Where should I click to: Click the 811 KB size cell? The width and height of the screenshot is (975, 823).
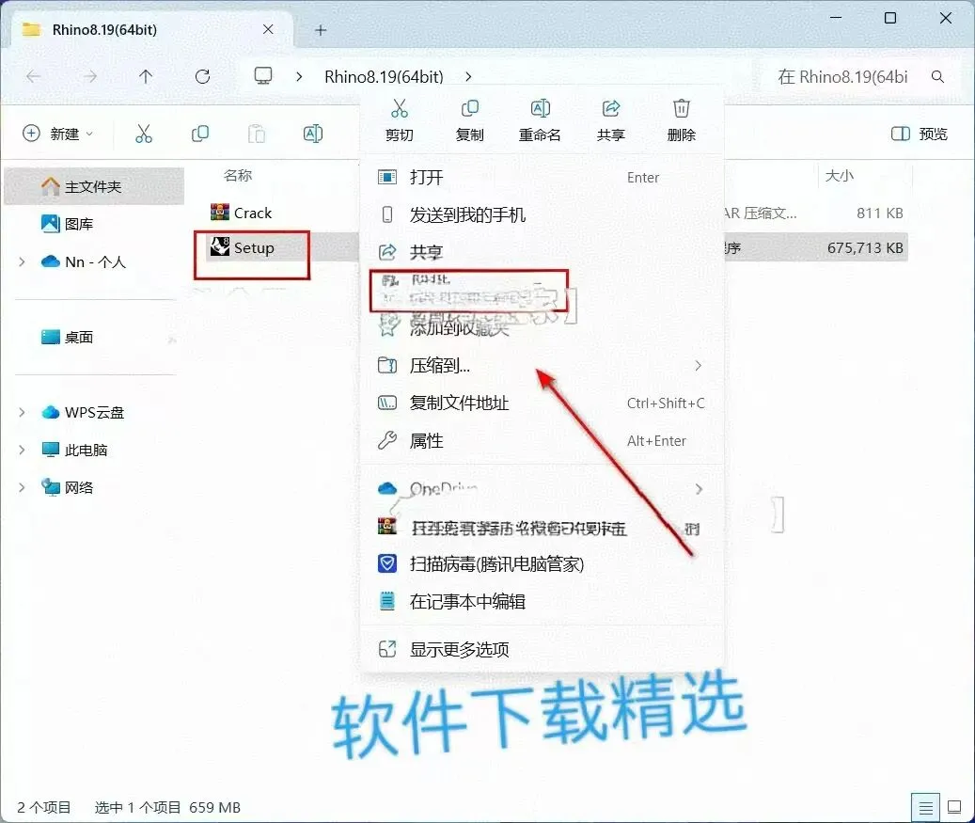880,214
